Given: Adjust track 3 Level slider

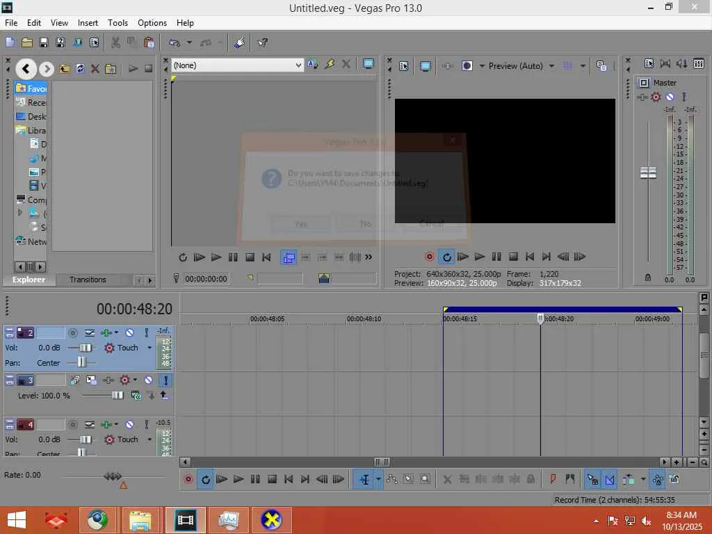Looking at the screenshot, I should (x=118, y=396).
